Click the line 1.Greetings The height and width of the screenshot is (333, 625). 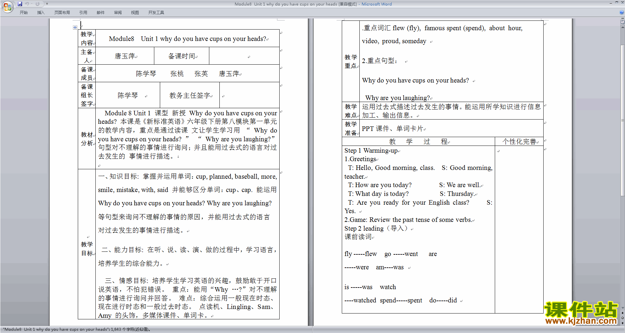360,159
